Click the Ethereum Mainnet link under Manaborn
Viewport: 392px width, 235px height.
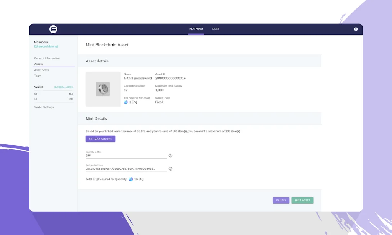point(46,46)
